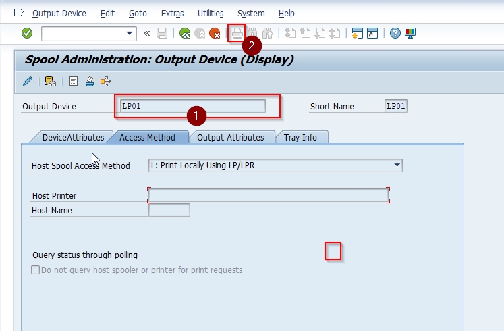Click the Host Name input field
This screenshot has width=504, height=331.
[169, 210]
